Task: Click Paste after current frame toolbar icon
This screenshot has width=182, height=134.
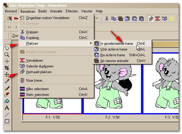Action: [x=134, y=19]
